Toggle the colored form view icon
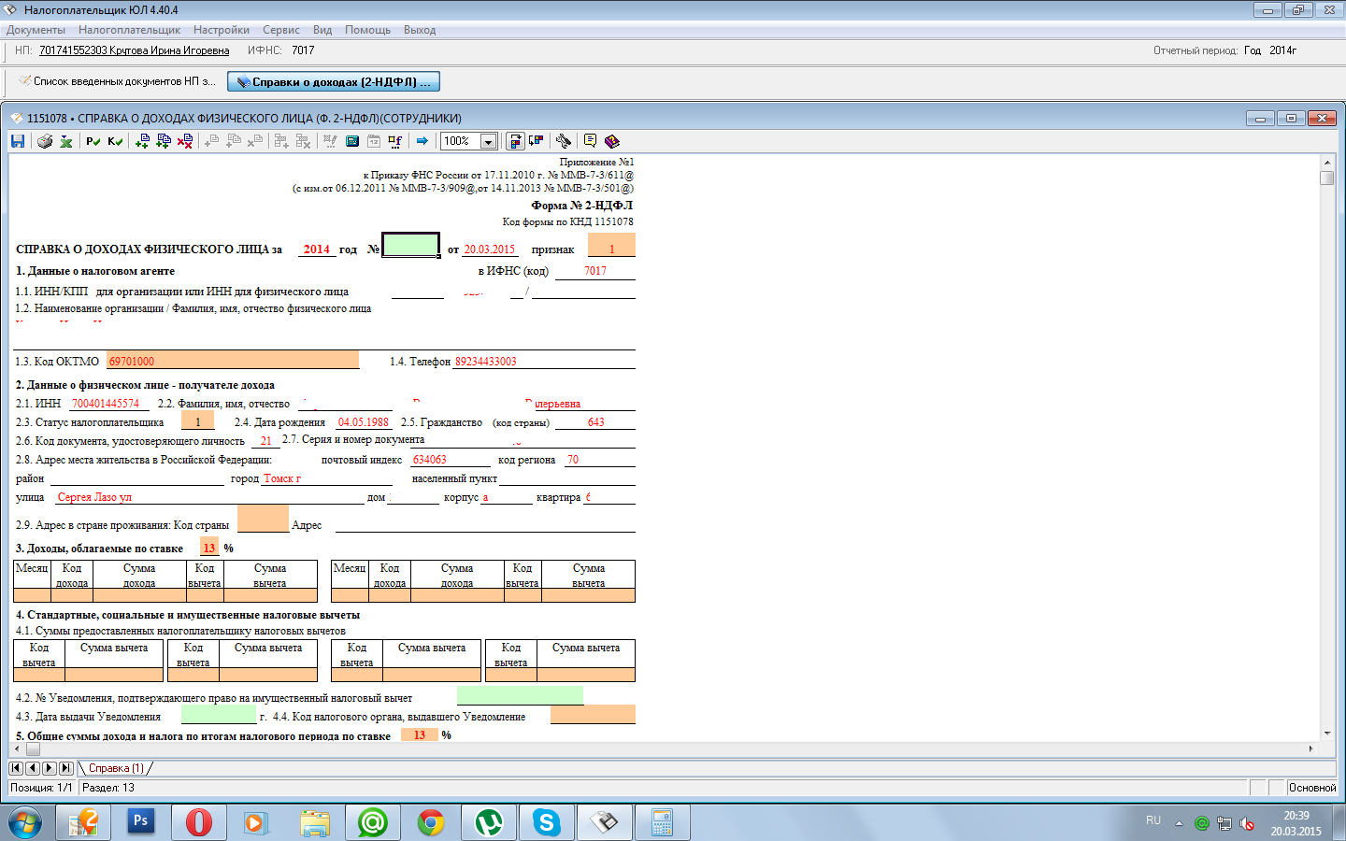Image resolution: width=1346 pixels, height=841 pixels. (515, 141)
